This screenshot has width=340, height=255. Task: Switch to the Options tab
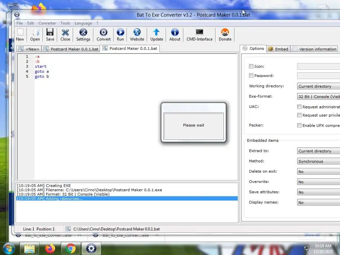pyautogui.click(x=253, y=48)
